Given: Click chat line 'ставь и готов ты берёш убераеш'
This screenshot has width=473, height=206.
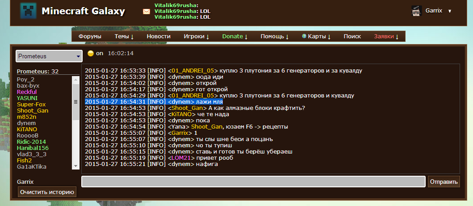Looking at the screenshot, I should (x=188, y=152).
